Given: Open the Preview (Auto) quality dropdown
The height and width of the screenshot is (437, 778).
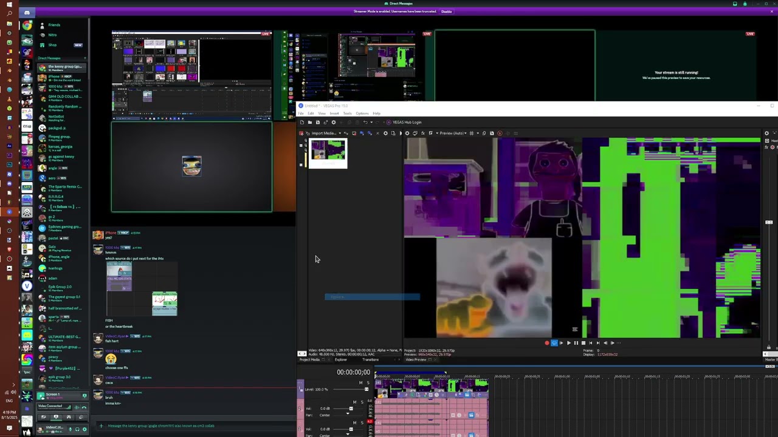Looking at the screenshot, I should pyautogui.click(x=453, y=134).
